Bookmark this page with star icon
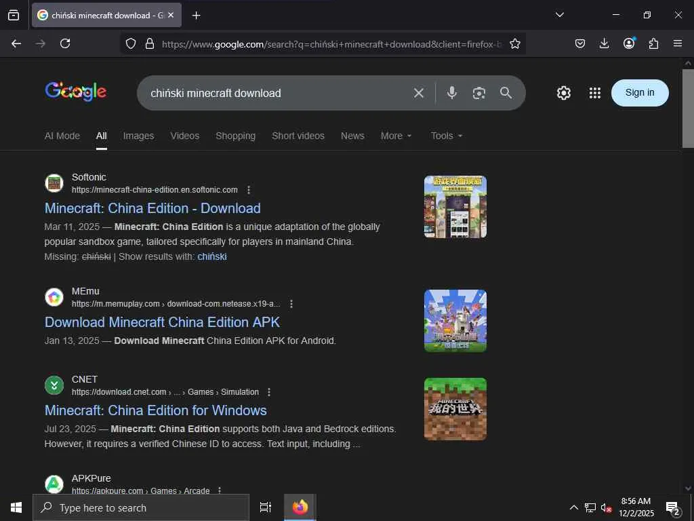Image resolution: width=694 pixels, height=521 pixels. pyautogui.click(x=515, y=43)
